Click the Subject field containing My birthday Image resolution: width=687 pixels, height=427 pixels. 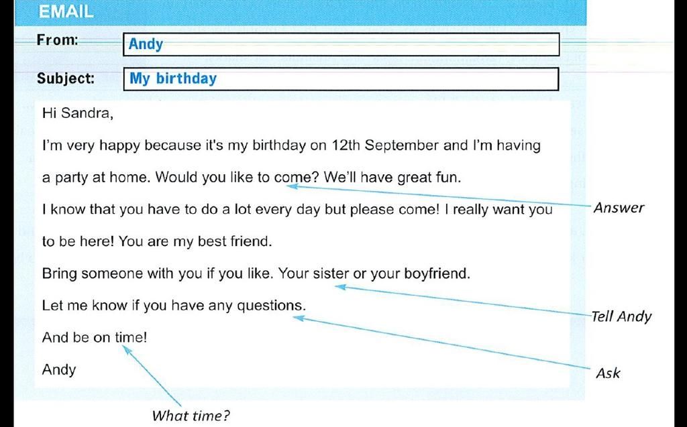[x=341, y=79]
